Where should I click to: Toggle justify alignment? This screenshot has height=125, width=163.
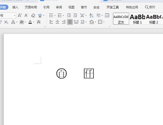(70, 22)
